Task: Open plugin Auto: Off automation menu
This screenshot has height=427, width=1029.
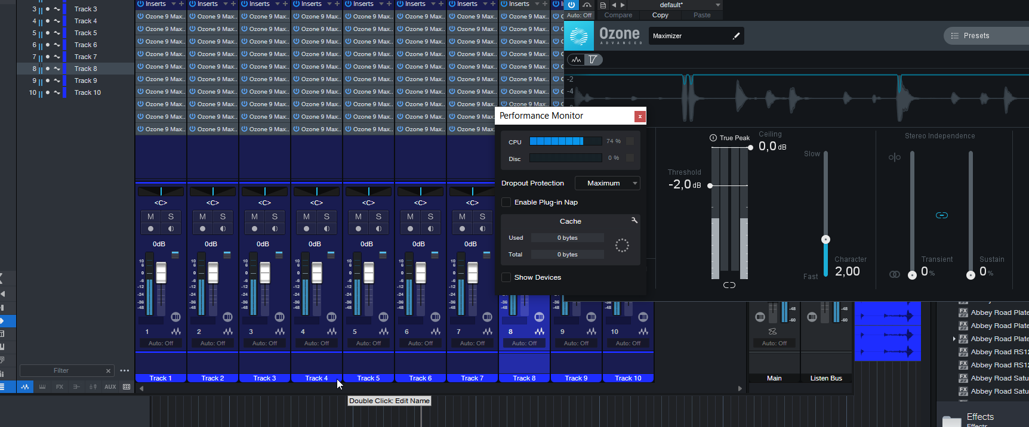Action: (x=579, y=16)
